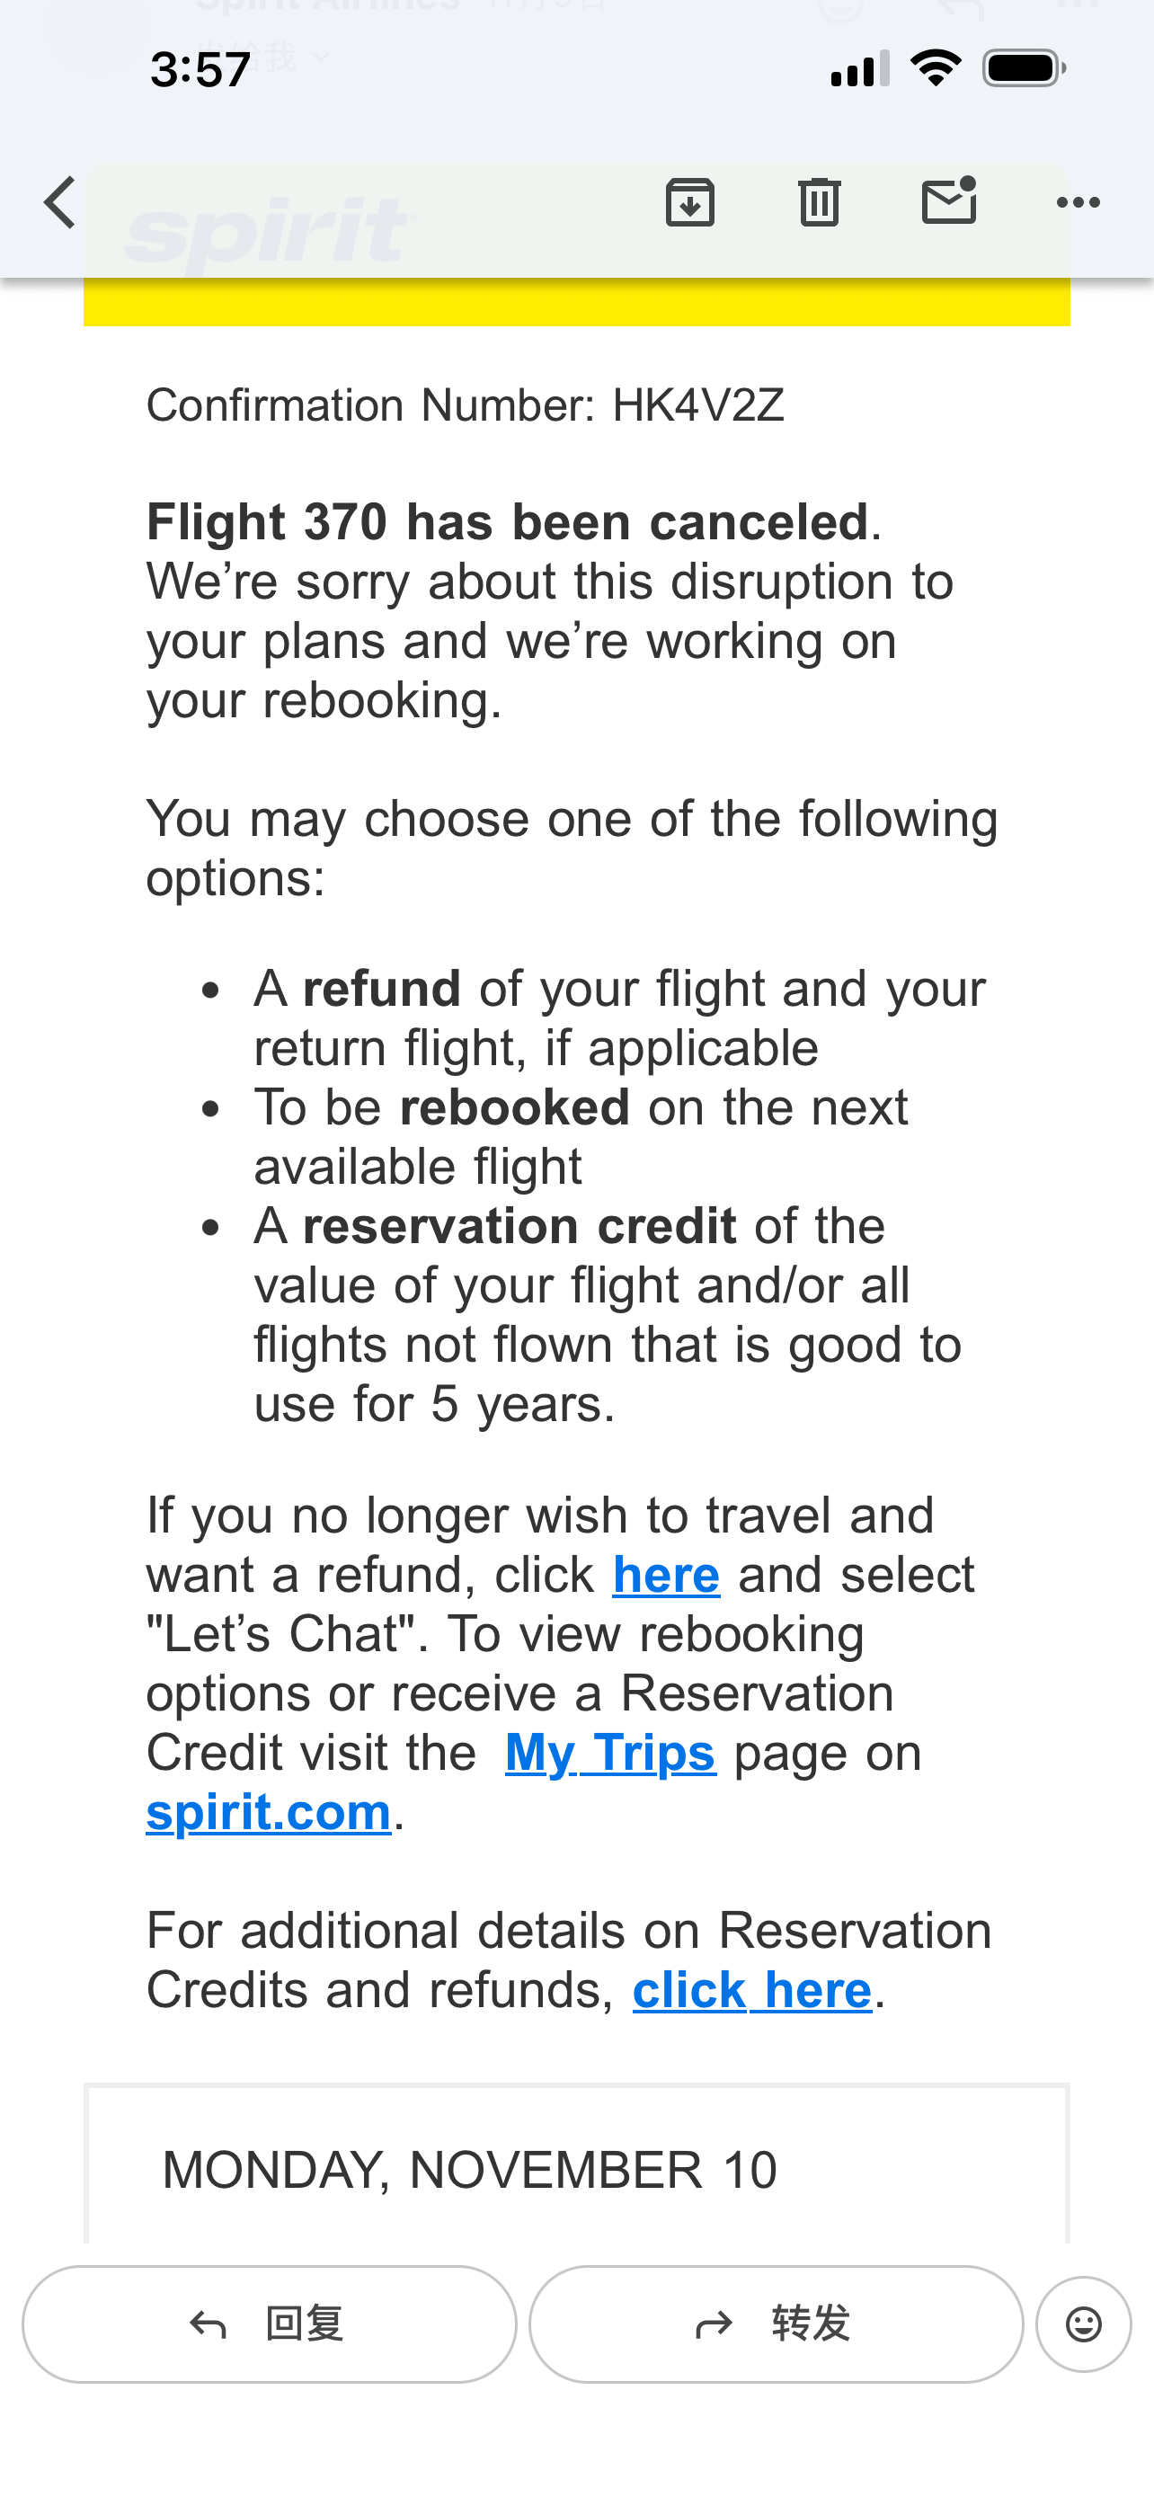Add an emoji reaction via smiley icon
This screenshot has width=1154, height=2497.
tap(1082, 2324)
